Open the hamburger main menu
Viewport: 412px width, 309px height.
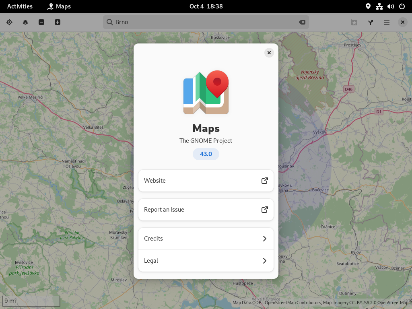click(x=387, y=23)
